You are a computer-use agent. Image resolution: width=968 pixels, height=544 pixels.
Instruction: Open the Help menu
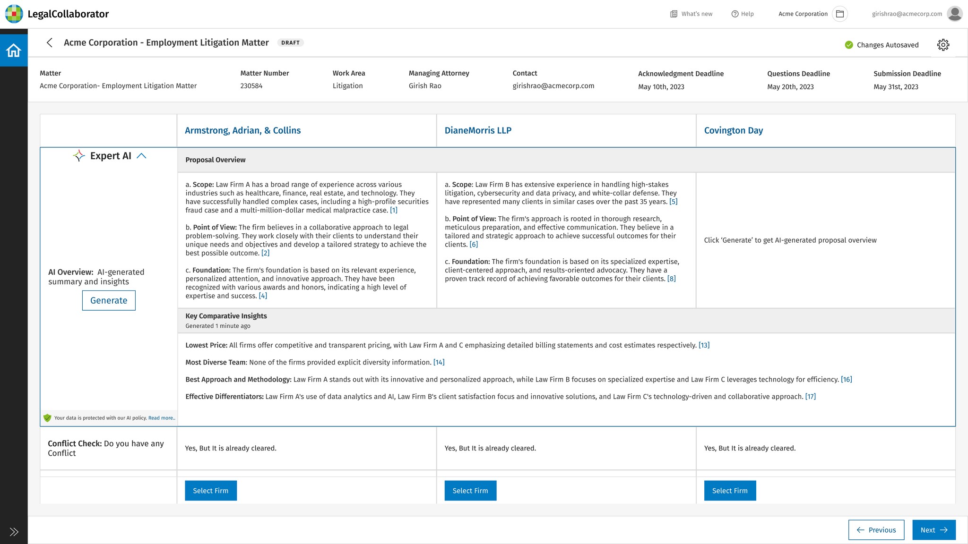pos(743,14)
